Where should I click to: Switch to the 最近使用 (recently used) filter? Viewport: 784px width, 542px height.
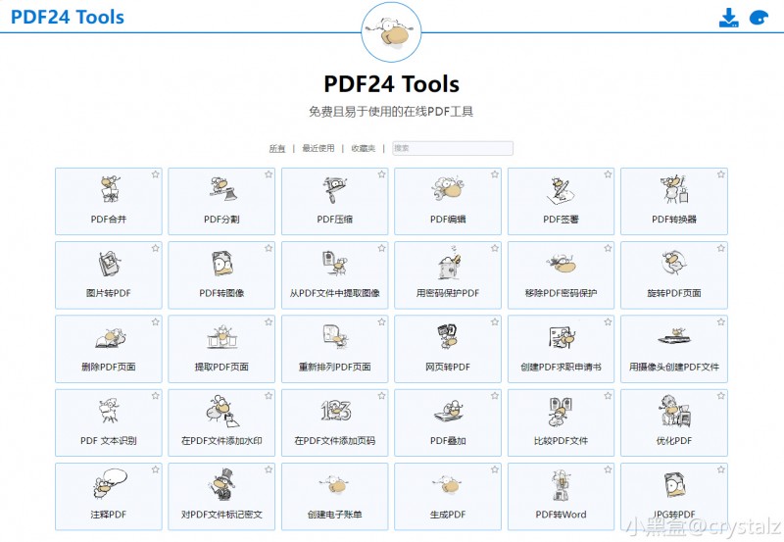tap(318, 148)
